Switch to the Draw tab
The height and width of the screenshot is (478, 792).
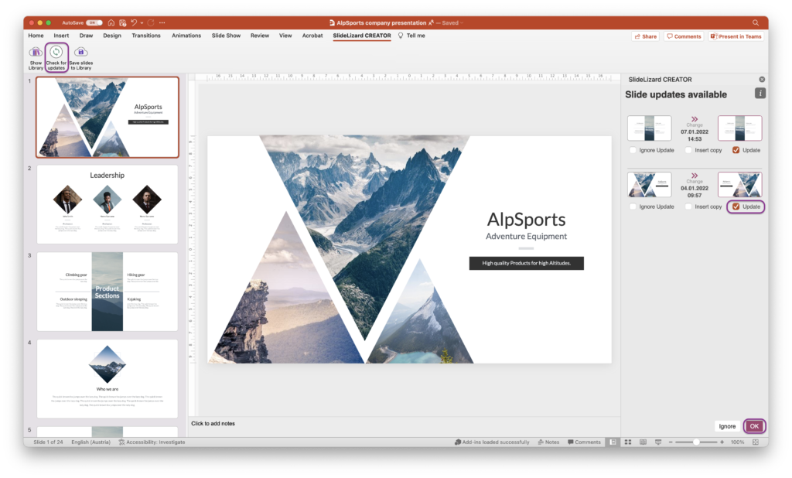pos(86,36)
